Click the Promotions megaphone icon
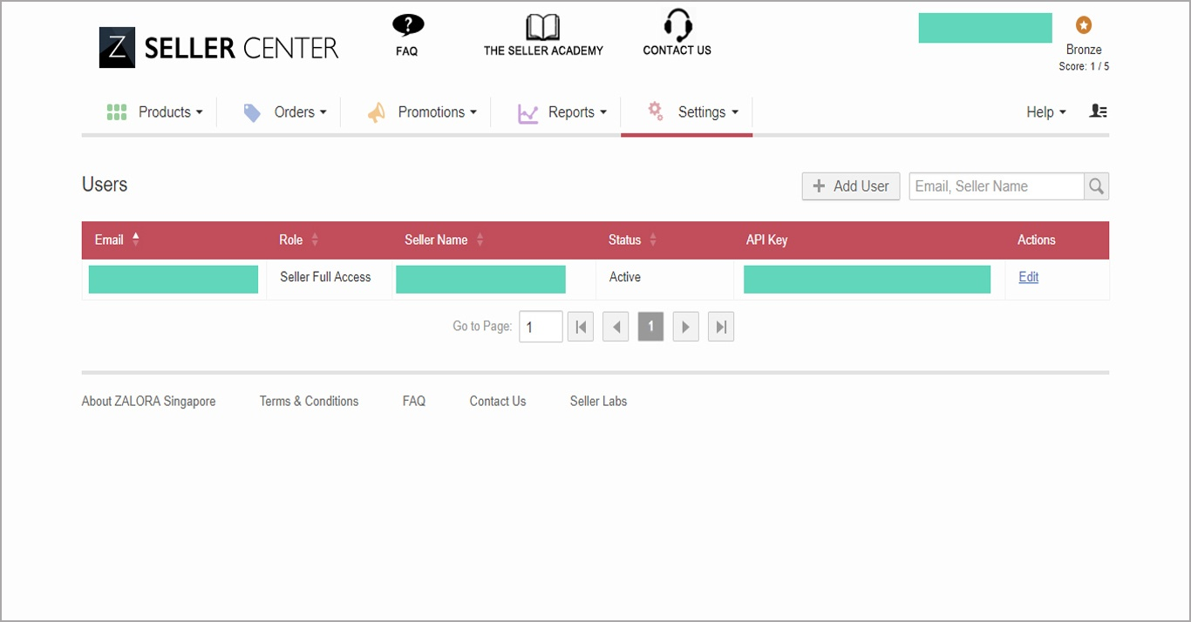 click(376, 112)
